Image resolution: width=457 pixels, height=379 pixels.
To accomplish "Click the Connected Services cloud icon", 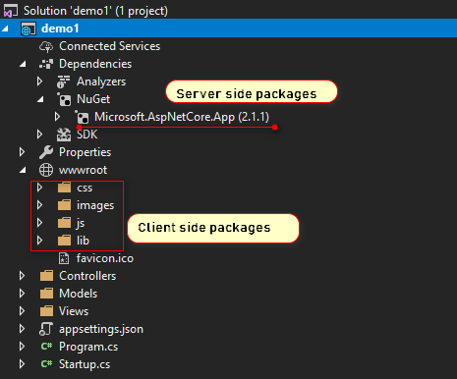I will [x=46, y=46].
